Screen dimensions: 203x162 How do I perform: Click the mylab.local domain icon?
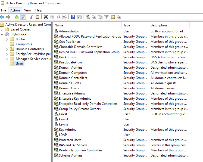tap(7, 34)
